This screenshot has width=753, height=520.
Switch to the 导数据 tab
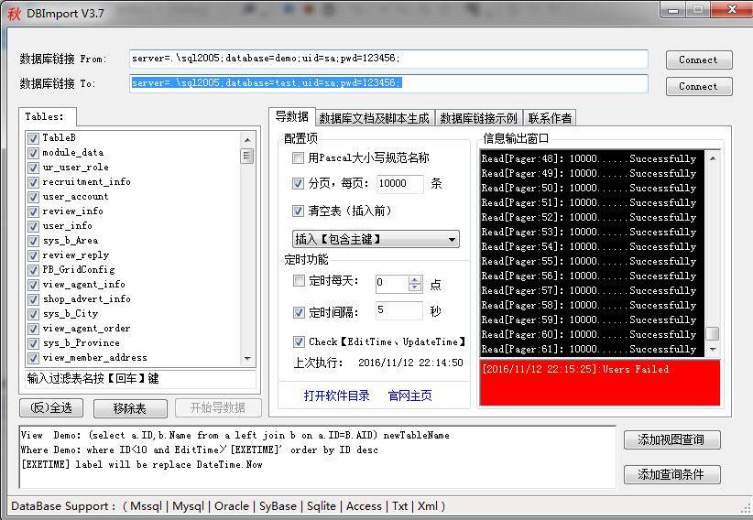coord(291,116)
